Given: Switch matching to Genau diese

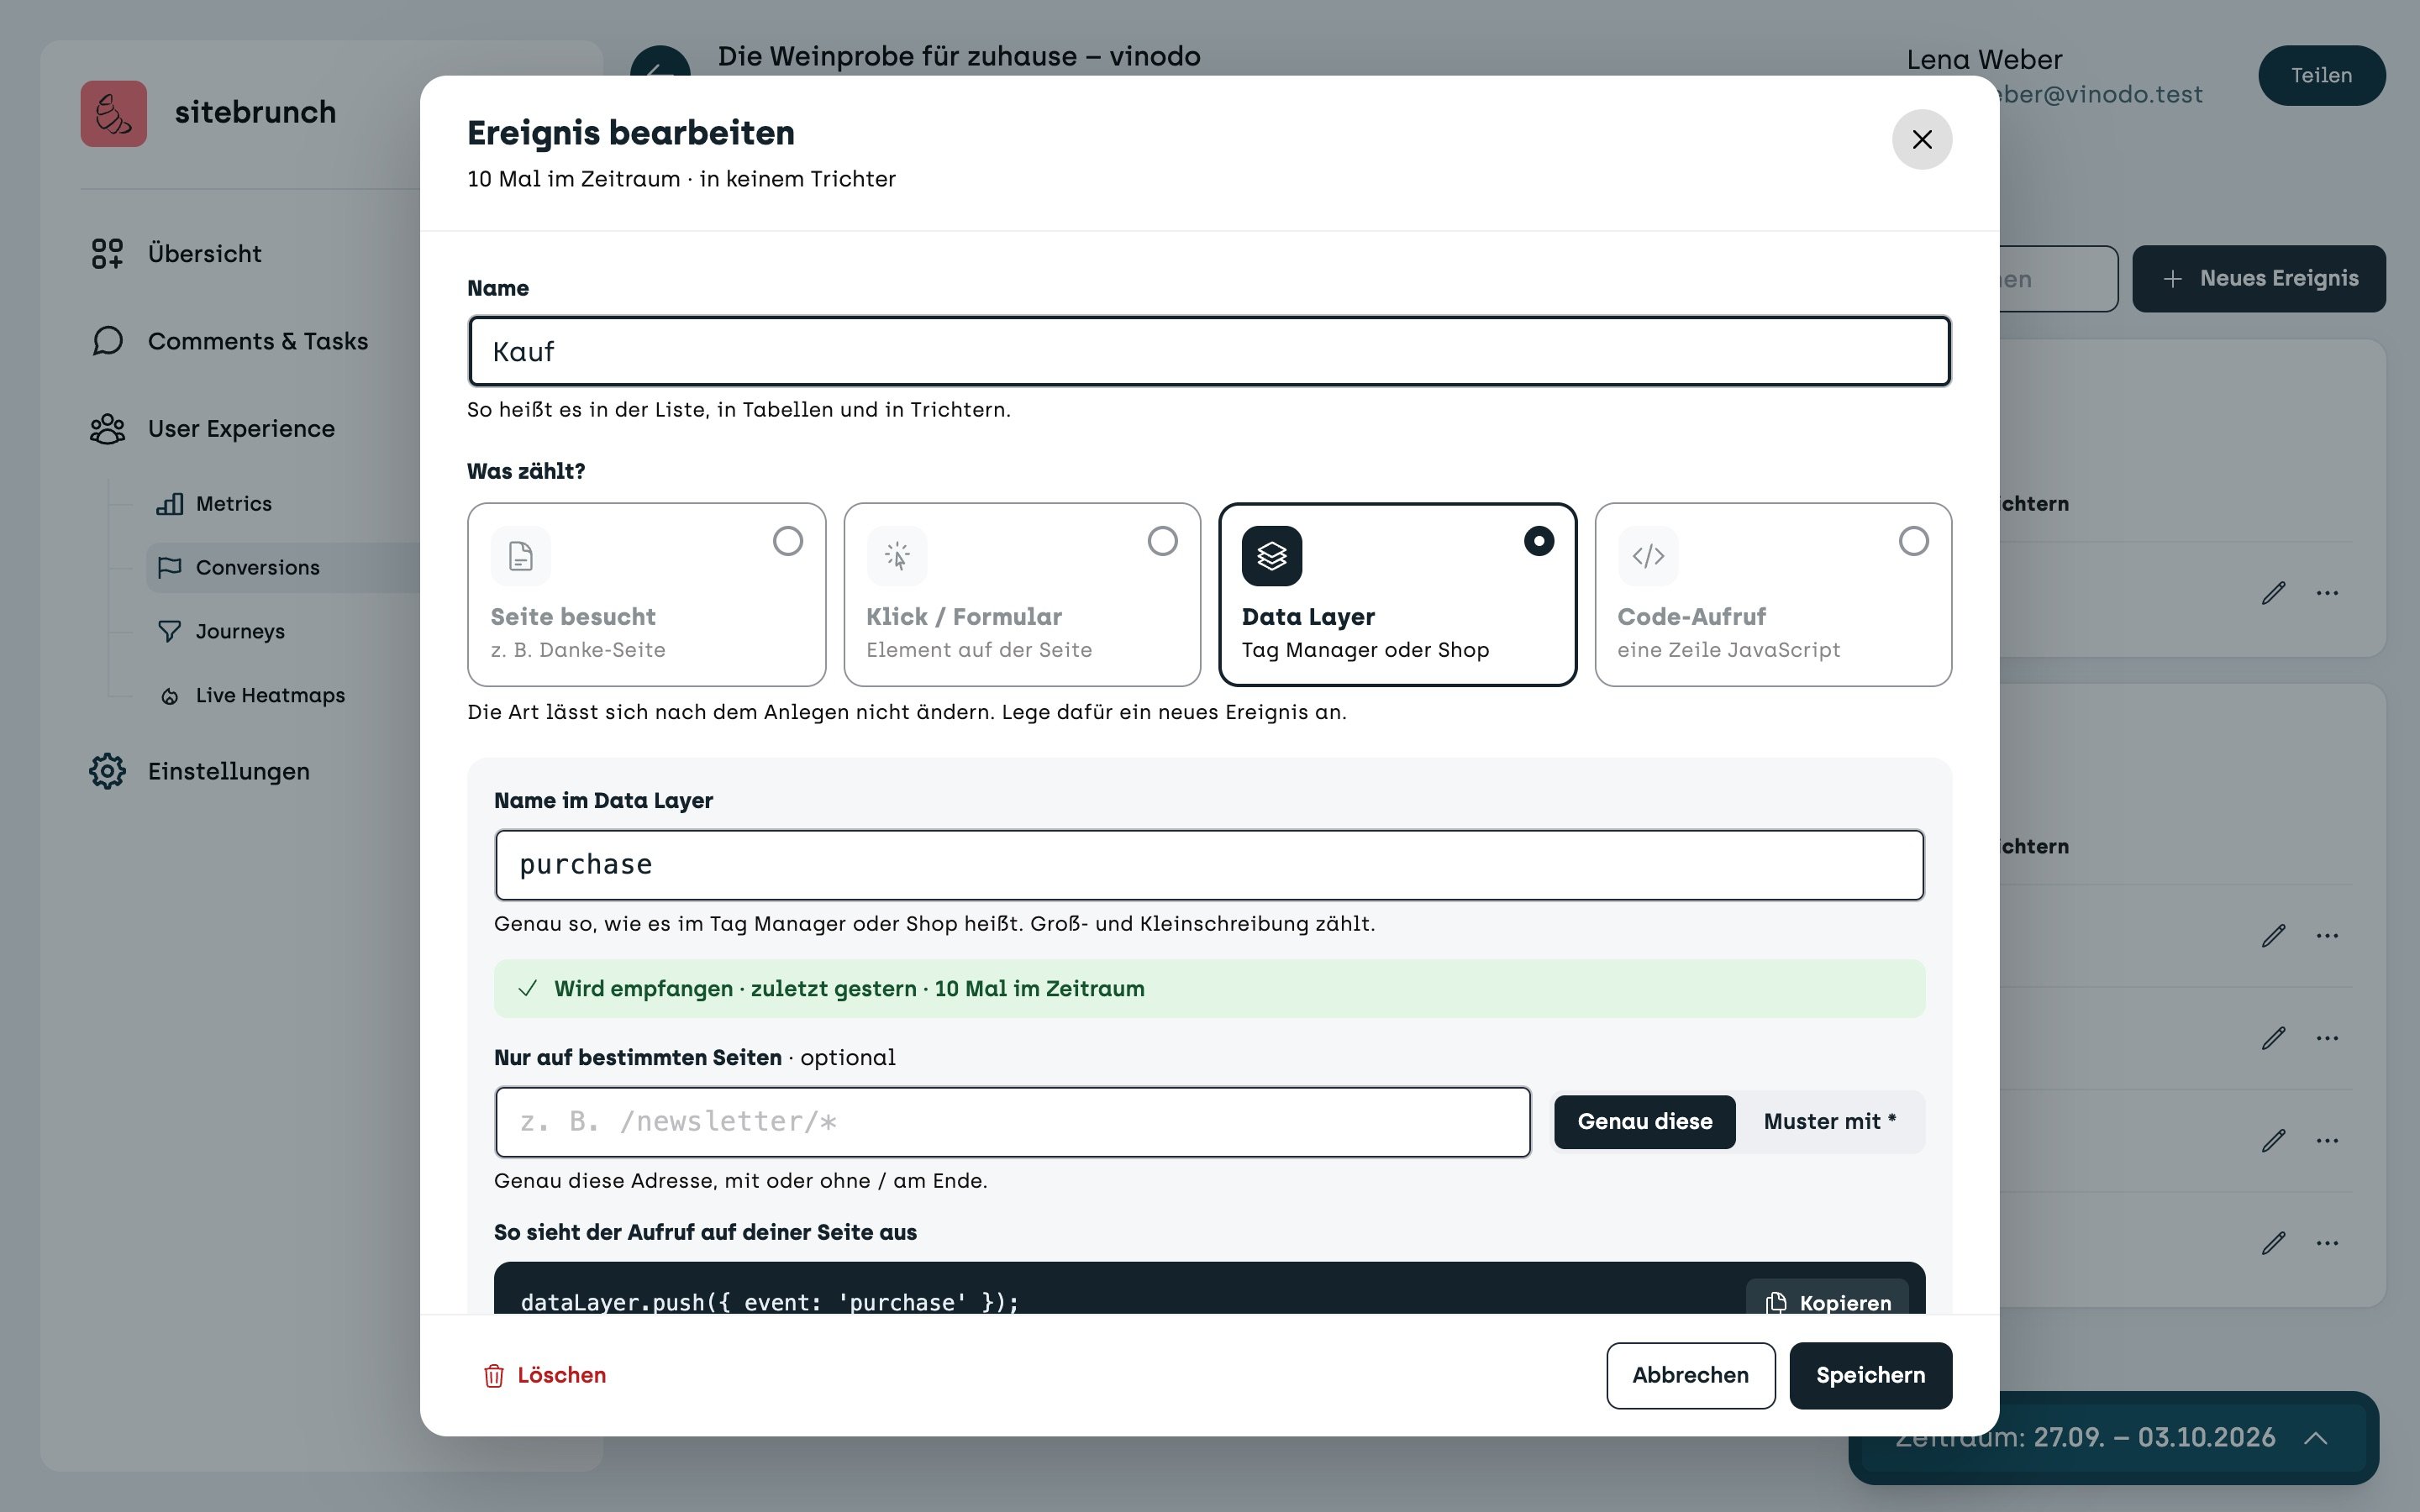Looking at the screenshot, I should pyautogui.click(x=1644, y=1122).
